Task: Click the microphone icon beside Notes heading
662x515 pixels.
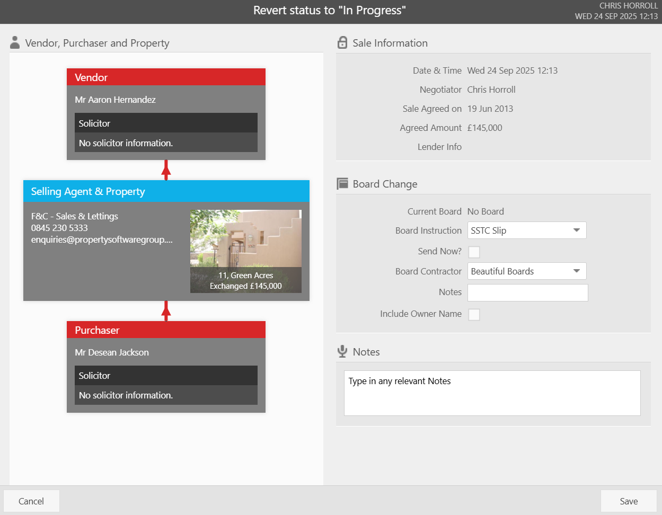Action: (342, 351)
